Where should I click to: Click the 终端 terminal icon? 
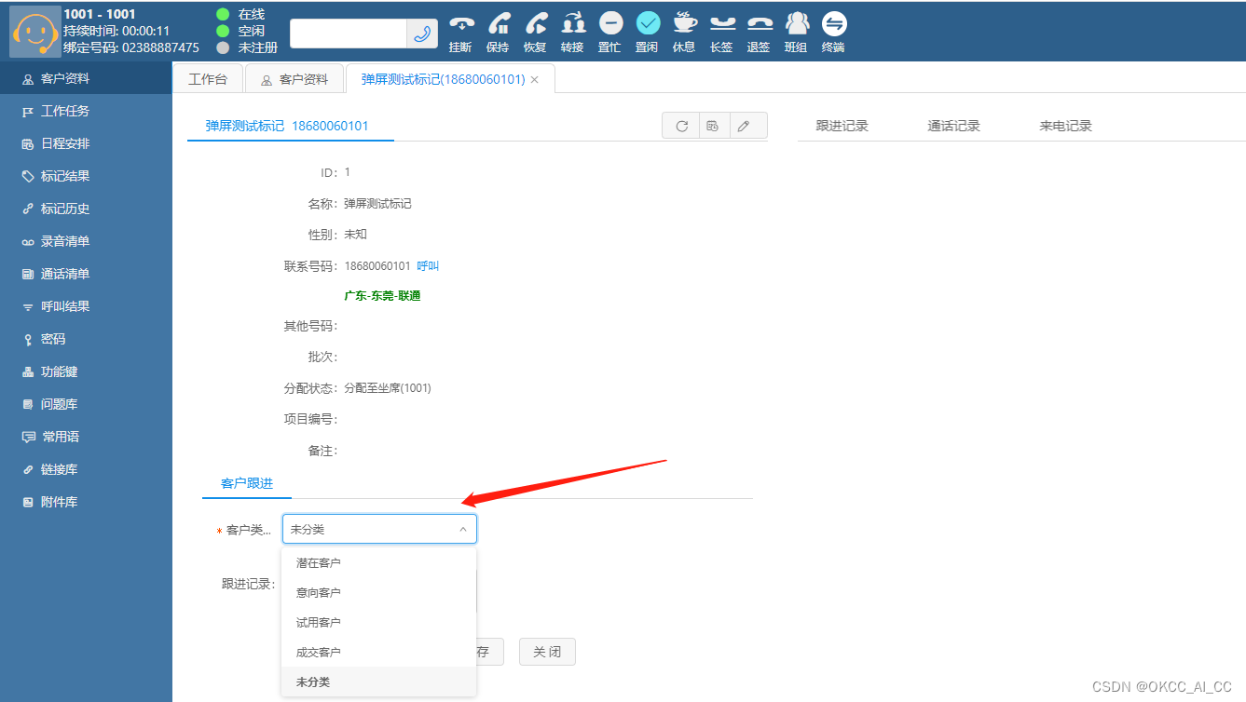(x=833, y=25)
